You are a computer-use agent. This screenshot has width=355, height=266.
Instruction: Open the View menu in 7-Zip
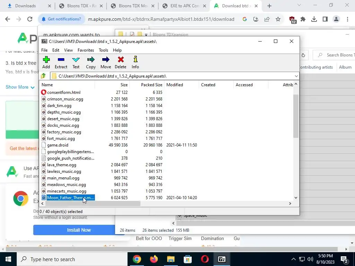coord(68,50)
